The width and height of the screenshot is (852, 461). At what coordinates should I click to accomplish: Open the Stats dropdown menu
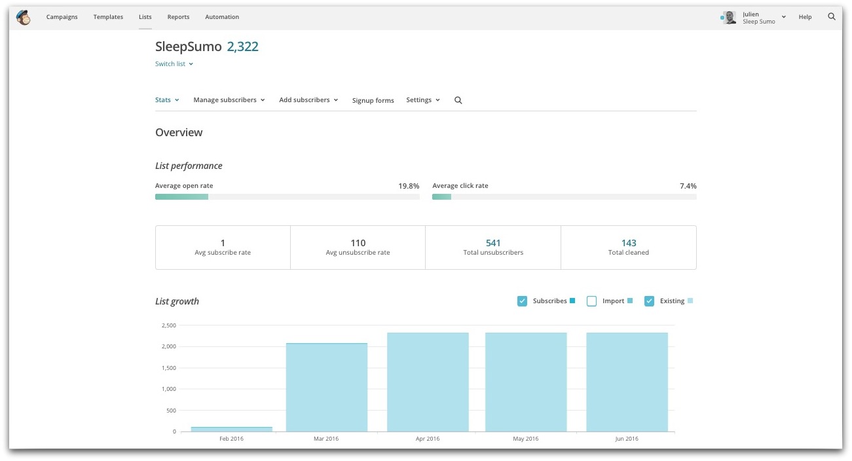[167, 100]
